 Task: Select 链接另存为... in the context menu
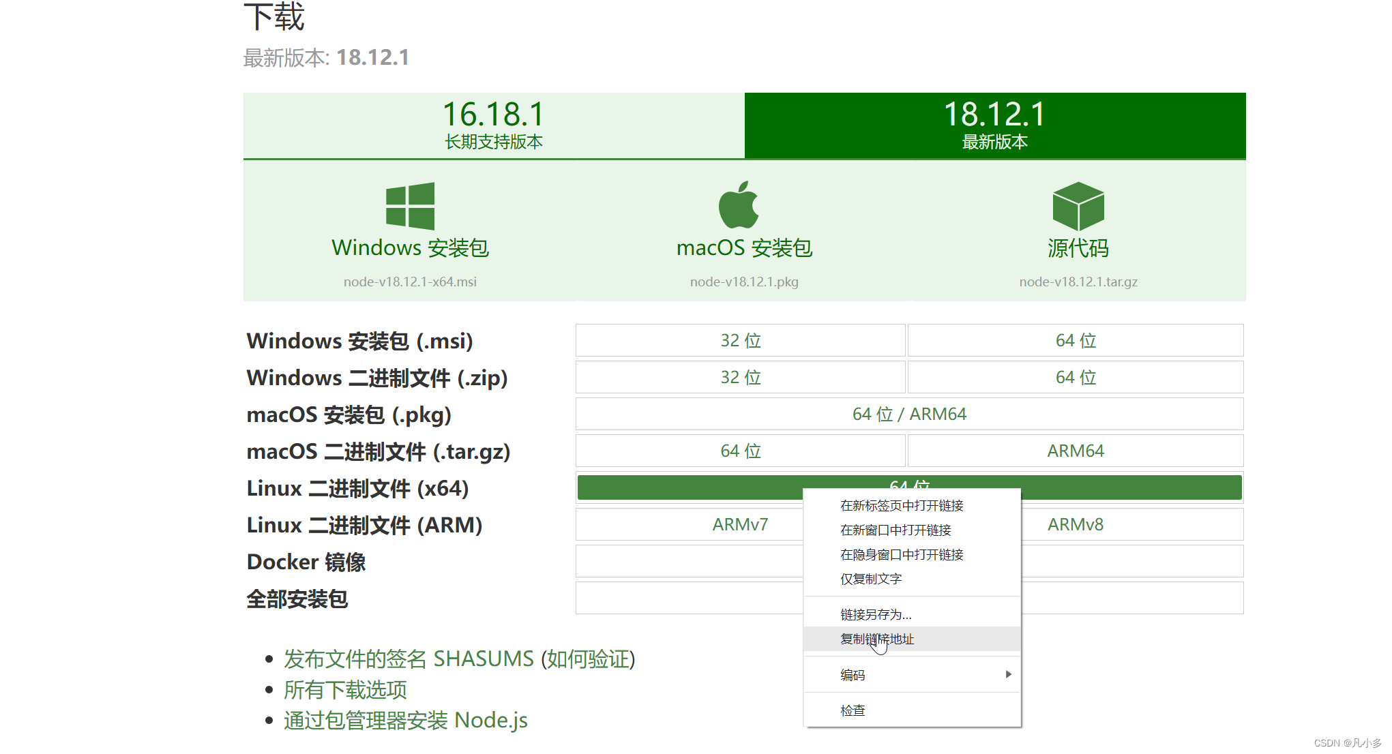(x=912, y=614)
